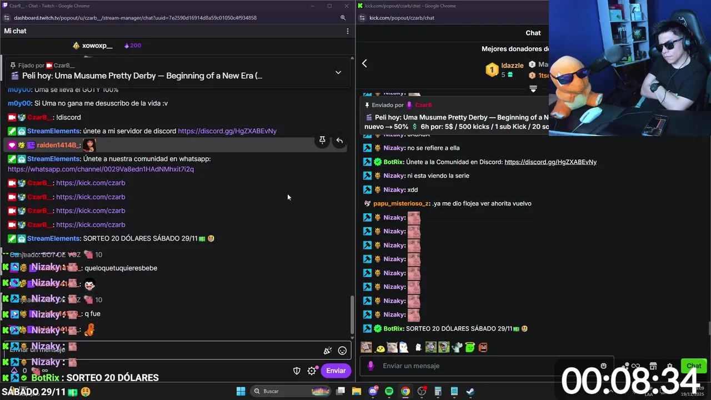
Task: Select the green dinosaur quick emote
Action: [x=457, y=347]
